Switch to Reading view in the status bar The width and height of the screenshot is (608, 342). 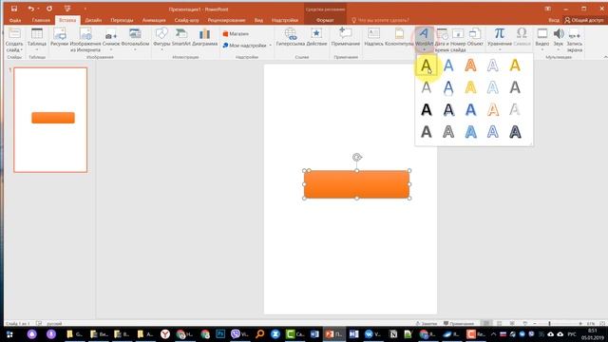point(512,323)
